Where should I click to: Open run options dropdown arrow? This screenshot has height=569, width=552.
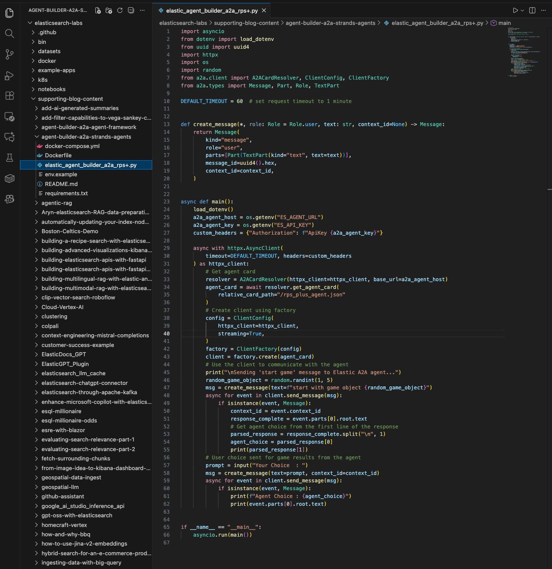point(522,10)
